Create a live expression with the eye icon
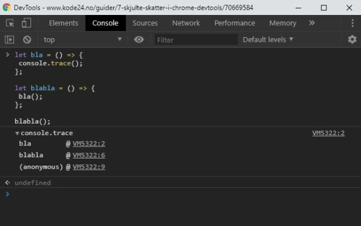The height and width of the screenshot is (226, 361). click(x=139, y=39)
